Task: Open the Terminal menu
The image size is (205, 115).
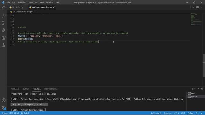Action: pos(50,2)
